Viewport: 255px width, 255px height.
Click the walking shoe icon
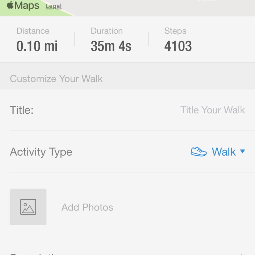[199, 152]
